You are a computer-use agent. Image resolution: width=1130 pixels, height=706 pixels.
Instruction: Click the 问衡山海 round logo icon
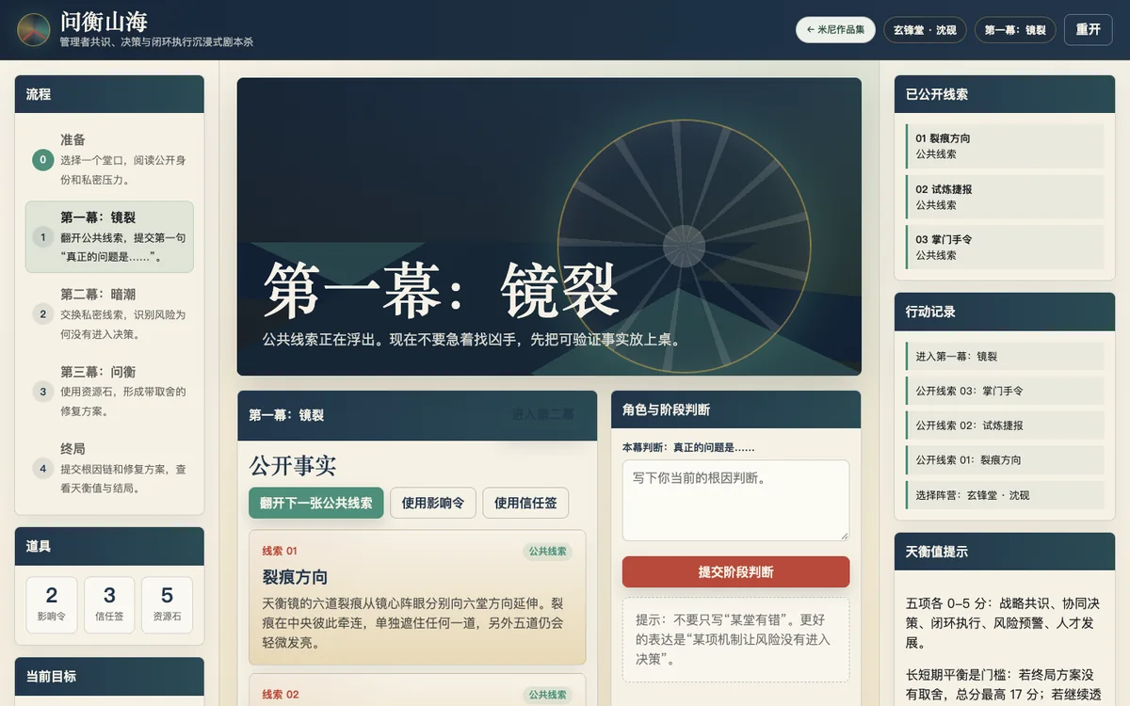pos(34,29)
